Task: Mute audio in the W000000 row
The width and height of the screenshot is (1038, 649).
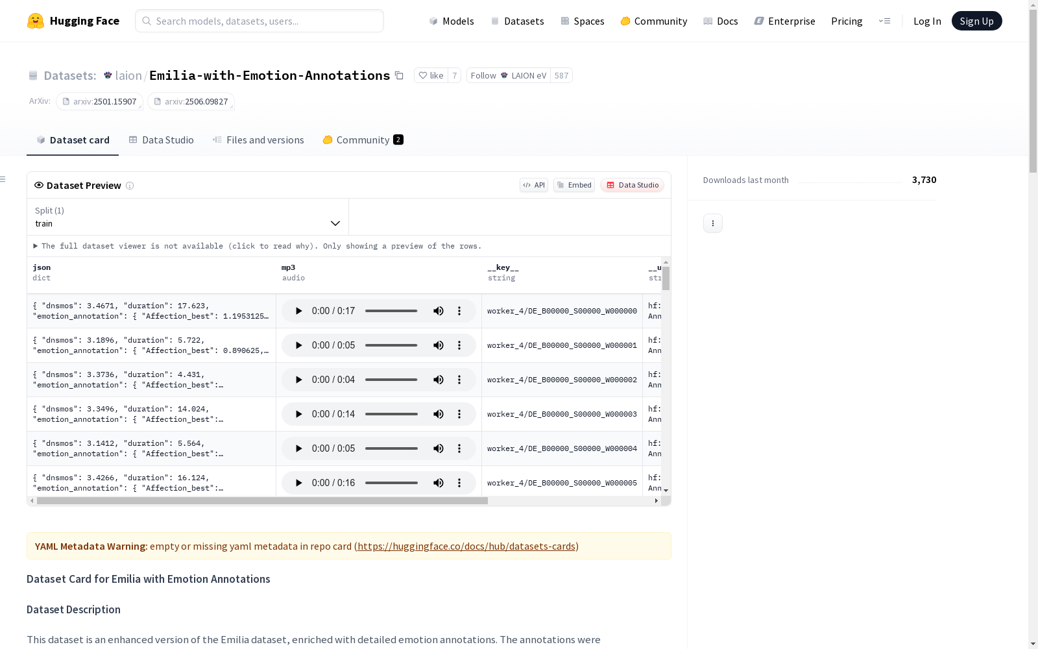Action: coord(439,311)
